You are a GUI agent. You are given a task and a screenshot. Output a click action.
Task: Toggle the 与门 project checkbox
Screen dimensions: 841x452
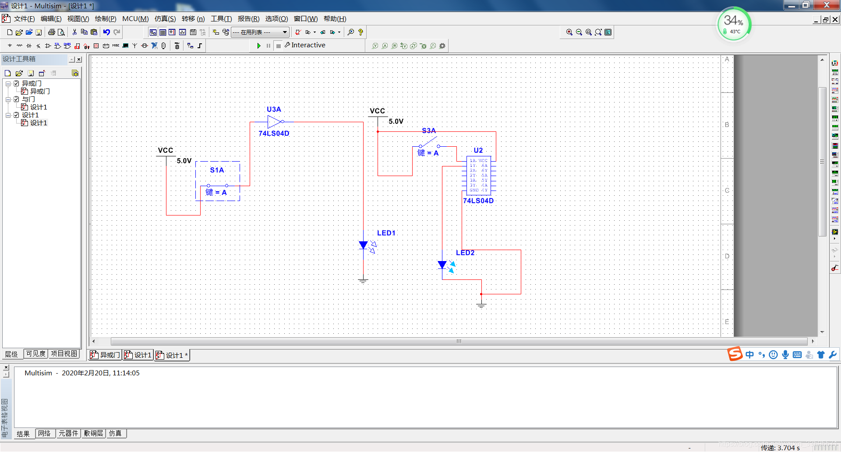point(17,99)
